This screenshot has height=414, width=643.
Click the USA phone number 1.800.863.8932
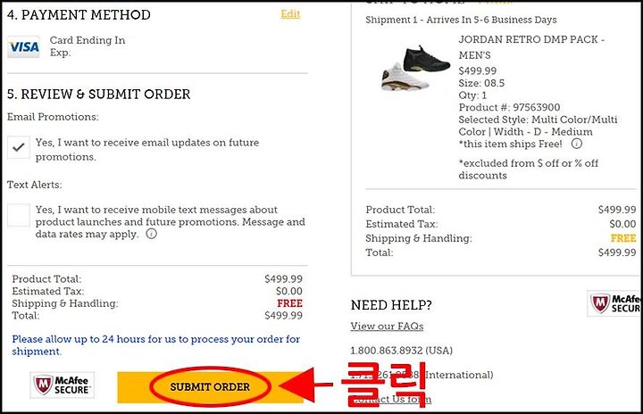[x=387, y=351]
